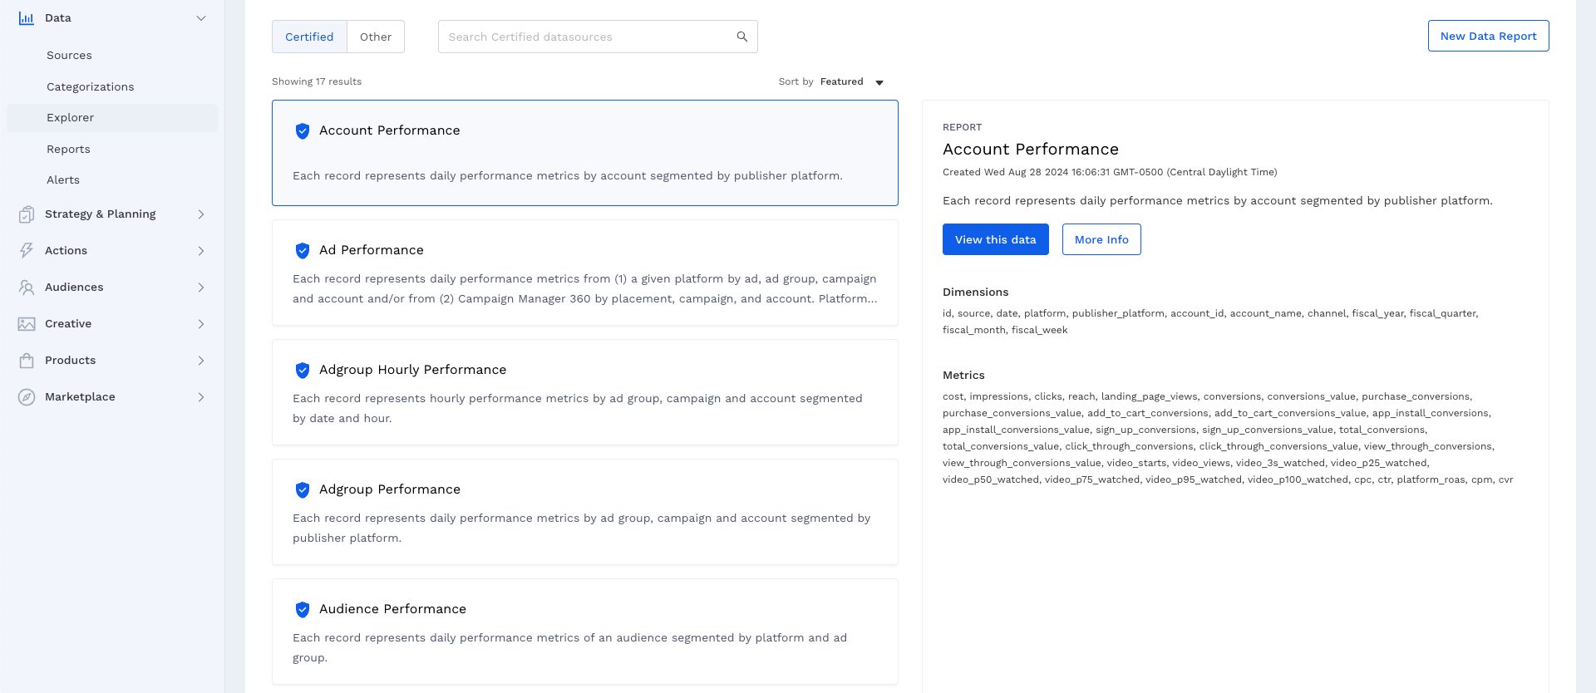Click the Strategy & Planning clipboard icon
Screen dimensions: 1596x693
point(27,214)
